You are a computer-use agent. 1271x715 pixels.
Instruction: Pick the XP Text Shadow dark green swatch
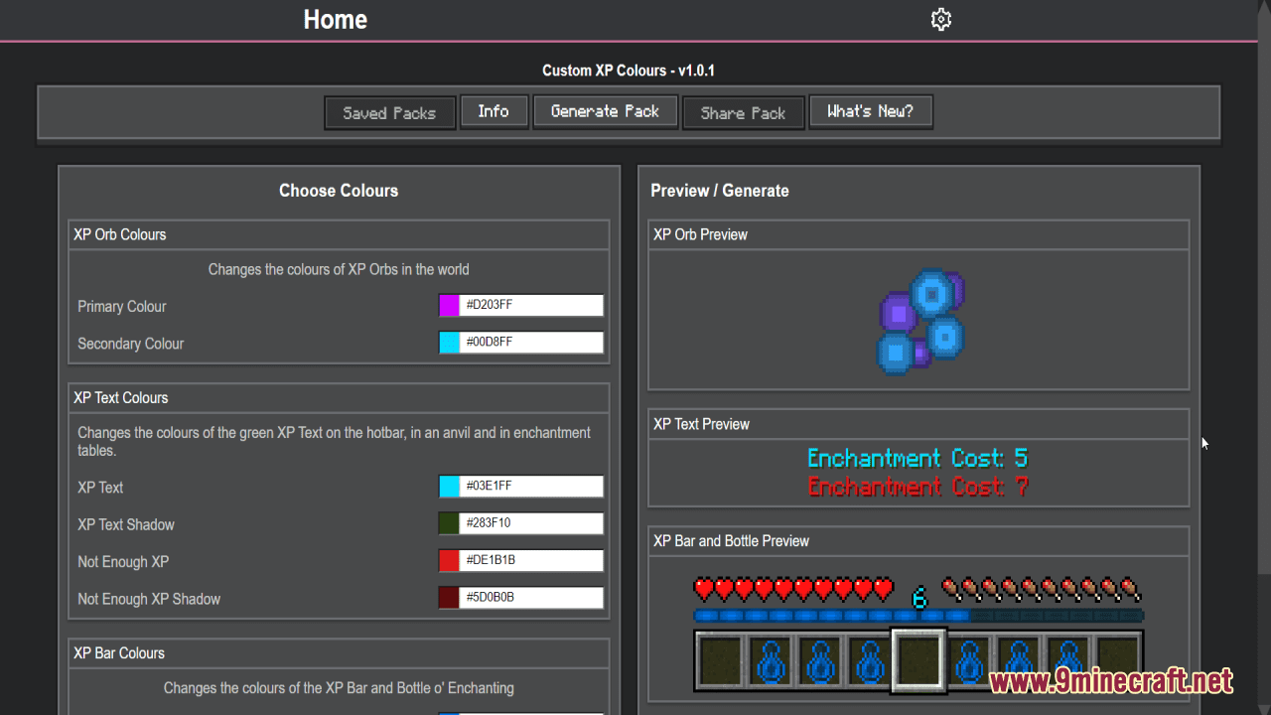pyautogui.click(x=449, y=523)
